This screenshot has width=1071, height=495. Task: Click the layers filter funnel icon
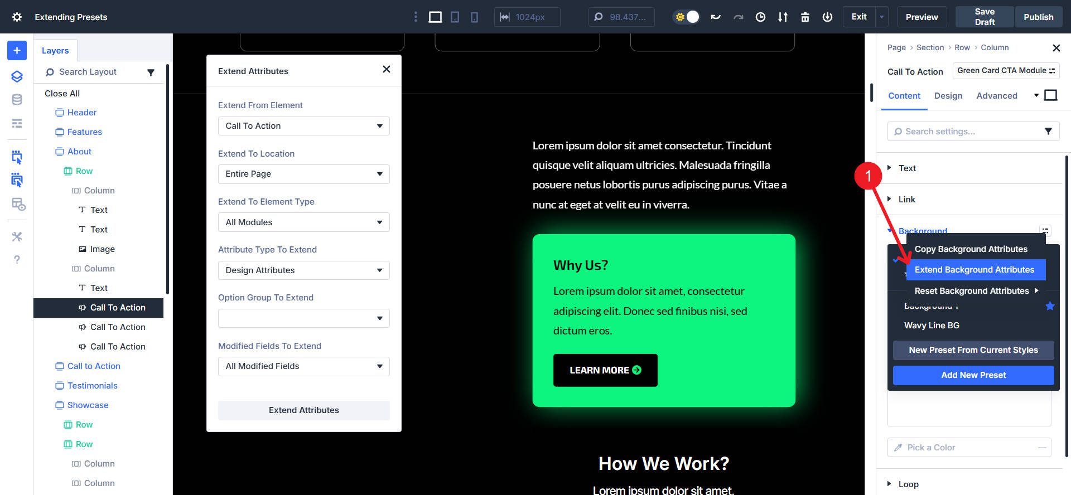point(151,72)
